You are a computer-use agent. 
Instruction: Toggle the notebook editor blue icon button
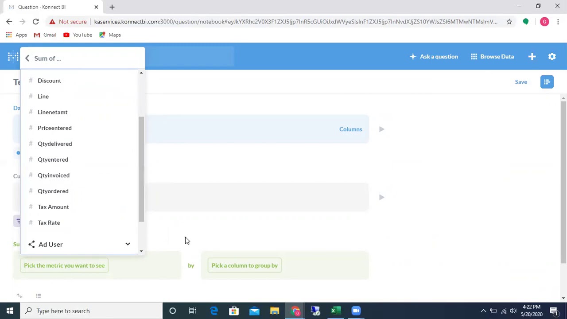[x=547, y=82]
